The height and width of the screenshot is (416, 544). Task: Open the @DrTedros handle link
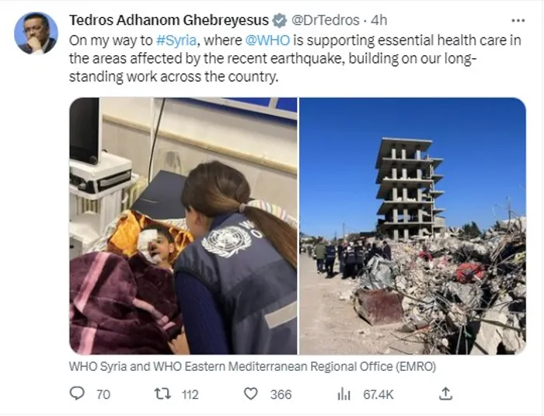click(326, 20)
